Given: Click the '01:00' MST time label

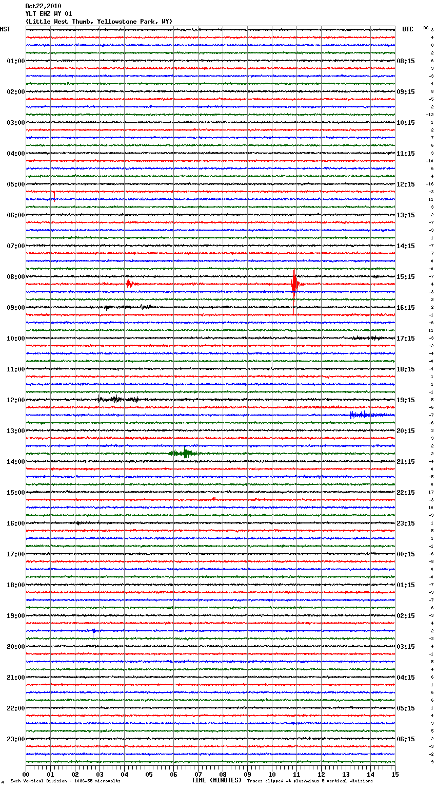Looking at the screenshot, I should 16,61.
